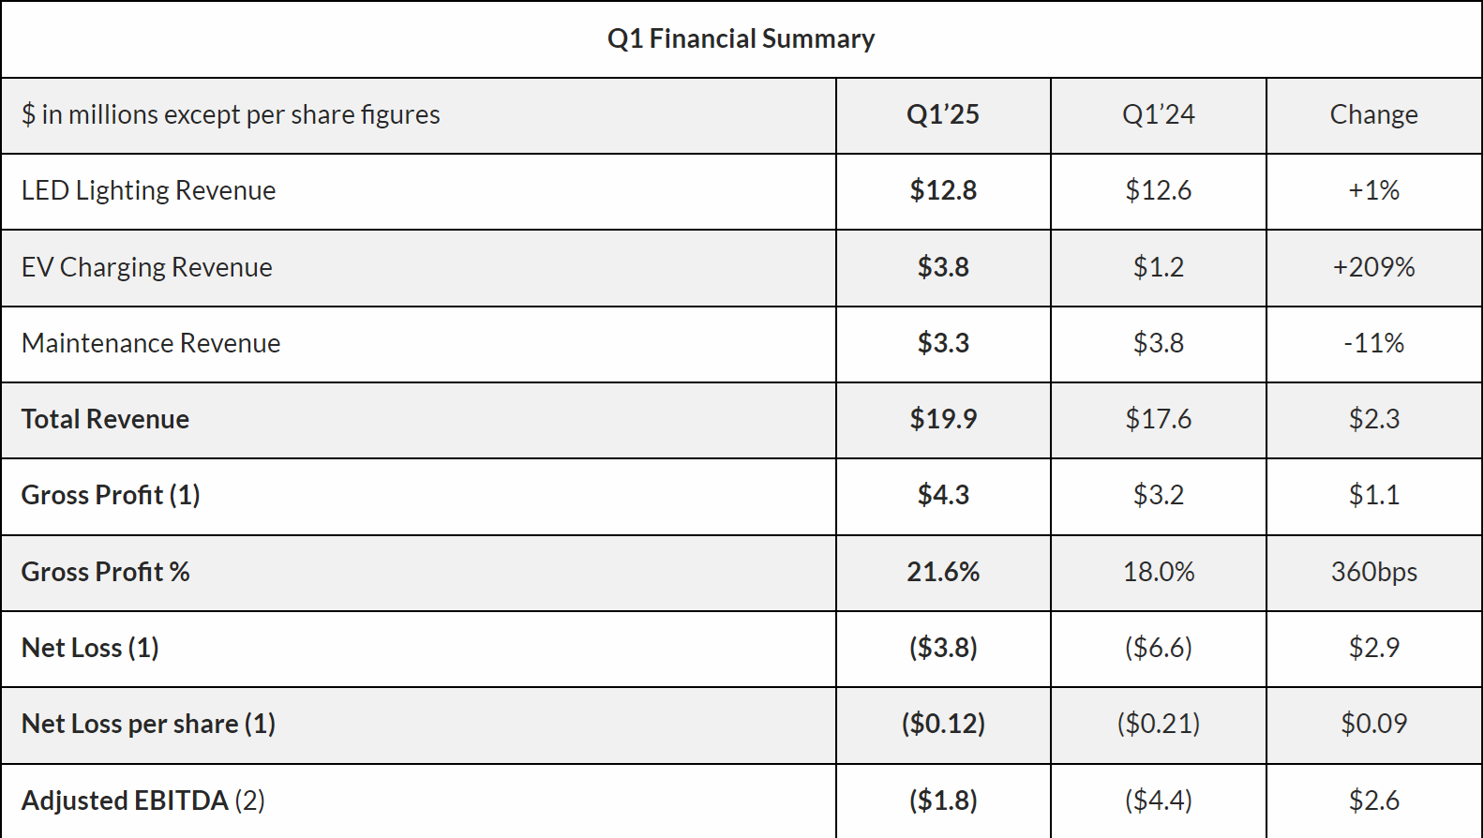Select Net Loss per share label

[148, 724]
